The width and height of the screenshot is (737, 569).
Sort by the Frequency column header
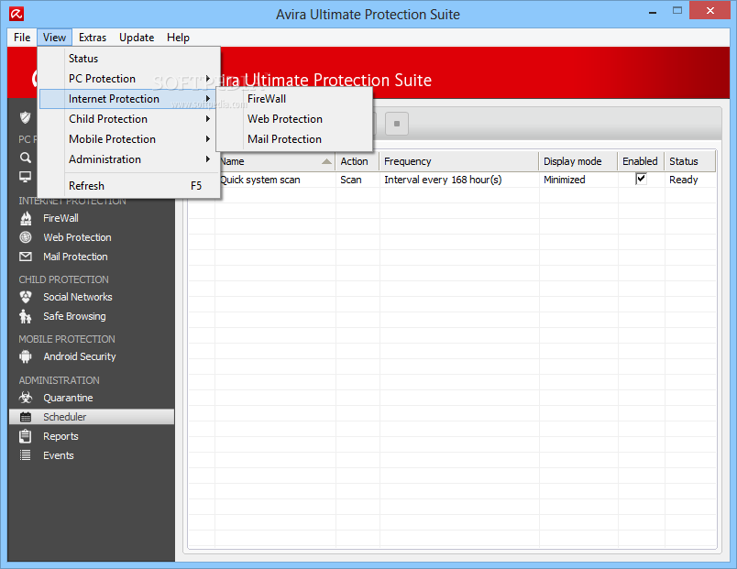tap(459, 161)
